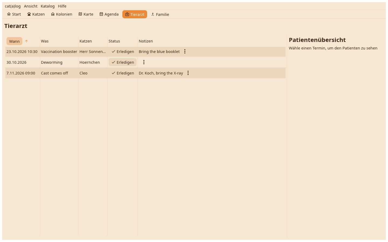Open more options for Vaccination booster row
Image resolution: width=388 pixels, height=242 pixels.
tap(185, 51)
